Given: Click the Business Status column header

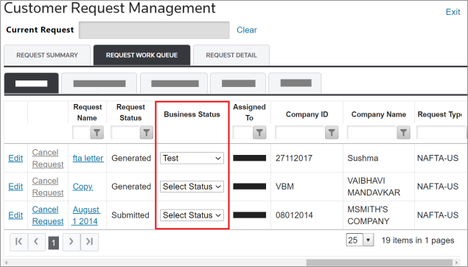Looking at the screenshot, I should tap(192, 114).
